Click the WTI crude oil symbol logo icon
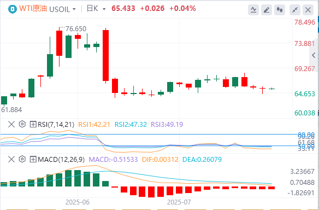Screen dimensions: 319x210 pos(13,9)
